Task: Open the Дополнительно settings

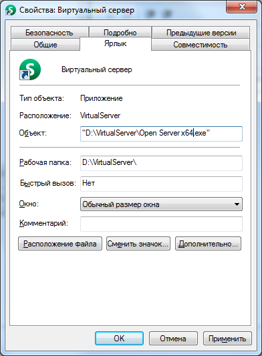Action: pos(208,244)
